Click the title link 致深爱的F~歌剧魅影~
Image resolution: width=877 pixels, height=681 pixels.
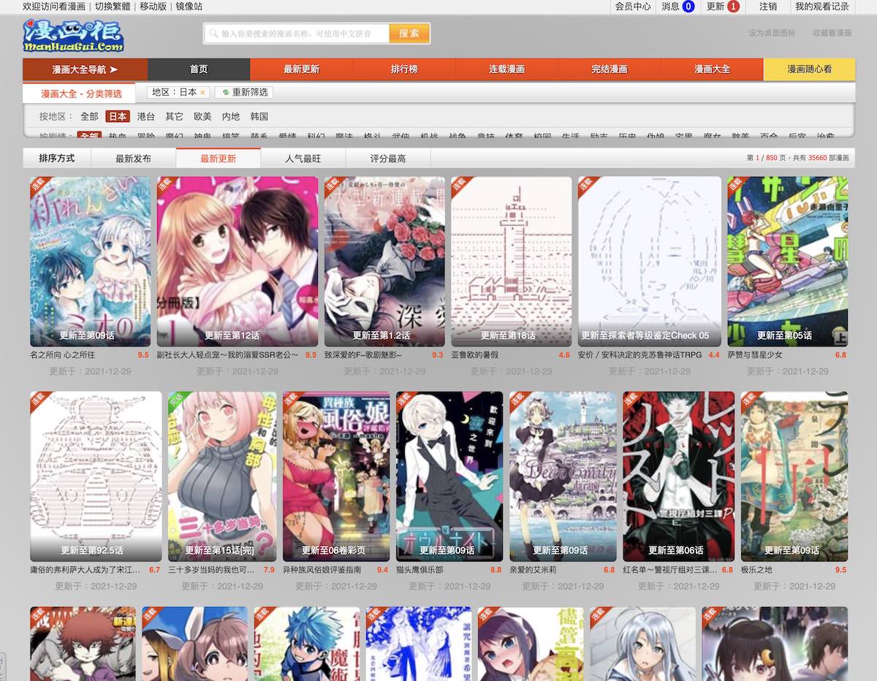coord(363,355)
